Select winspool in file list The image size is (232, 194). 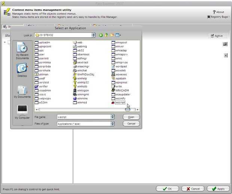[119, 42]
